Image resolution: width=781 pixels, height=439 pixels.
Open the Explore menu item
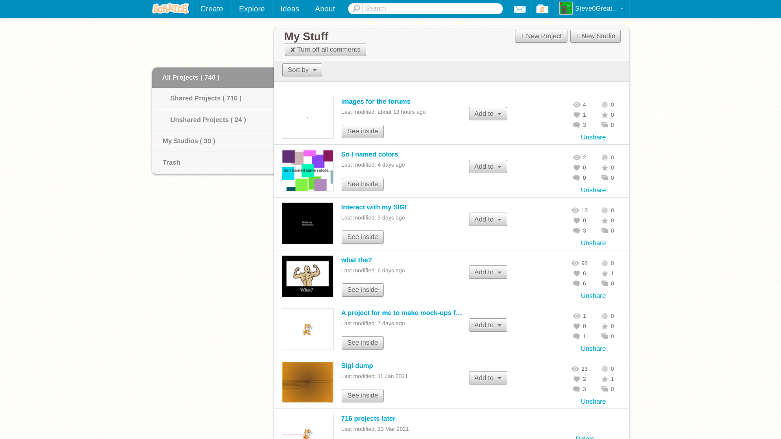252,9
